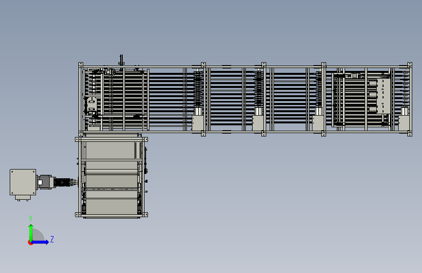Pick the perforated vertical plate near right end
Viewport: 422px width, 273px height.
click(383, 96)
